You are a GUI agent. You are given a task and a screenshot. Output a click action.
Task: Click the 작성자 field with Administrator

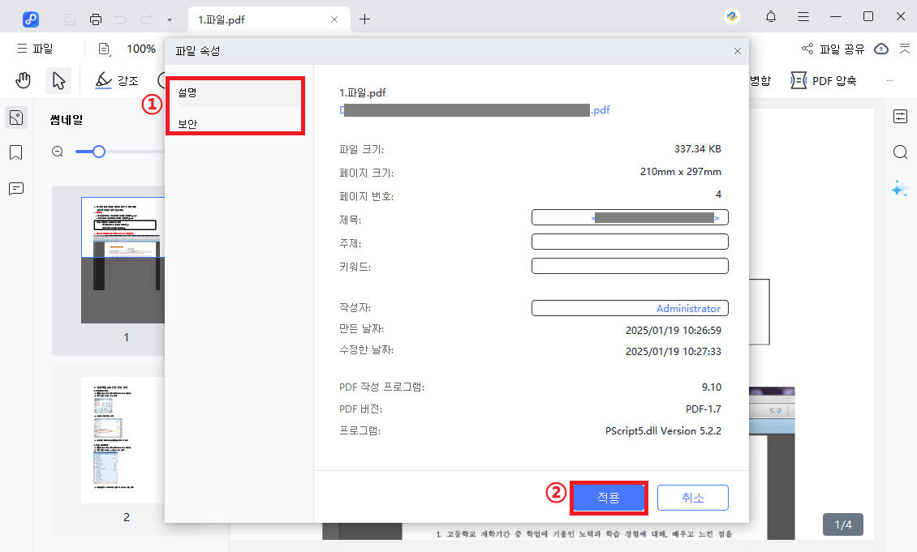[630, 308]
